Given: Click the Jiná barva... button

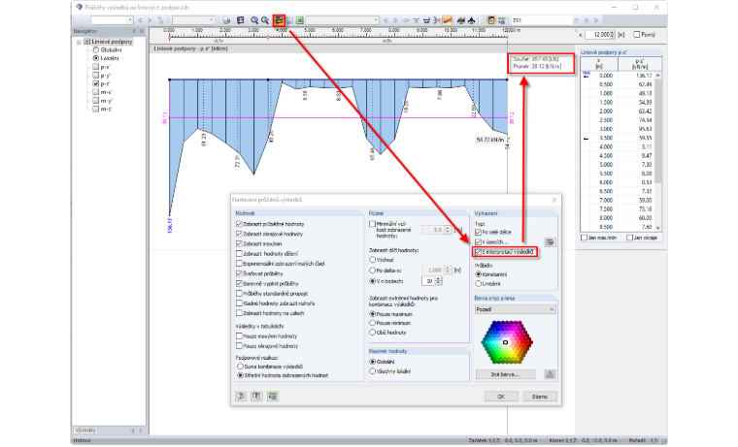Looking at the screenshot, I should (x=506, y=374).
